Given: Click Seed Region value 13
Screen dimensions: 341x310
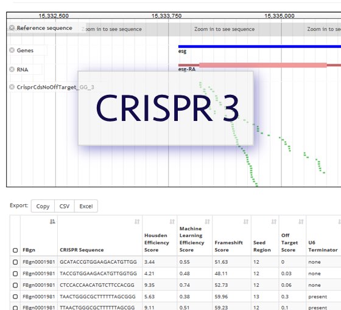Looking at the screenshot, I should 256,297.
